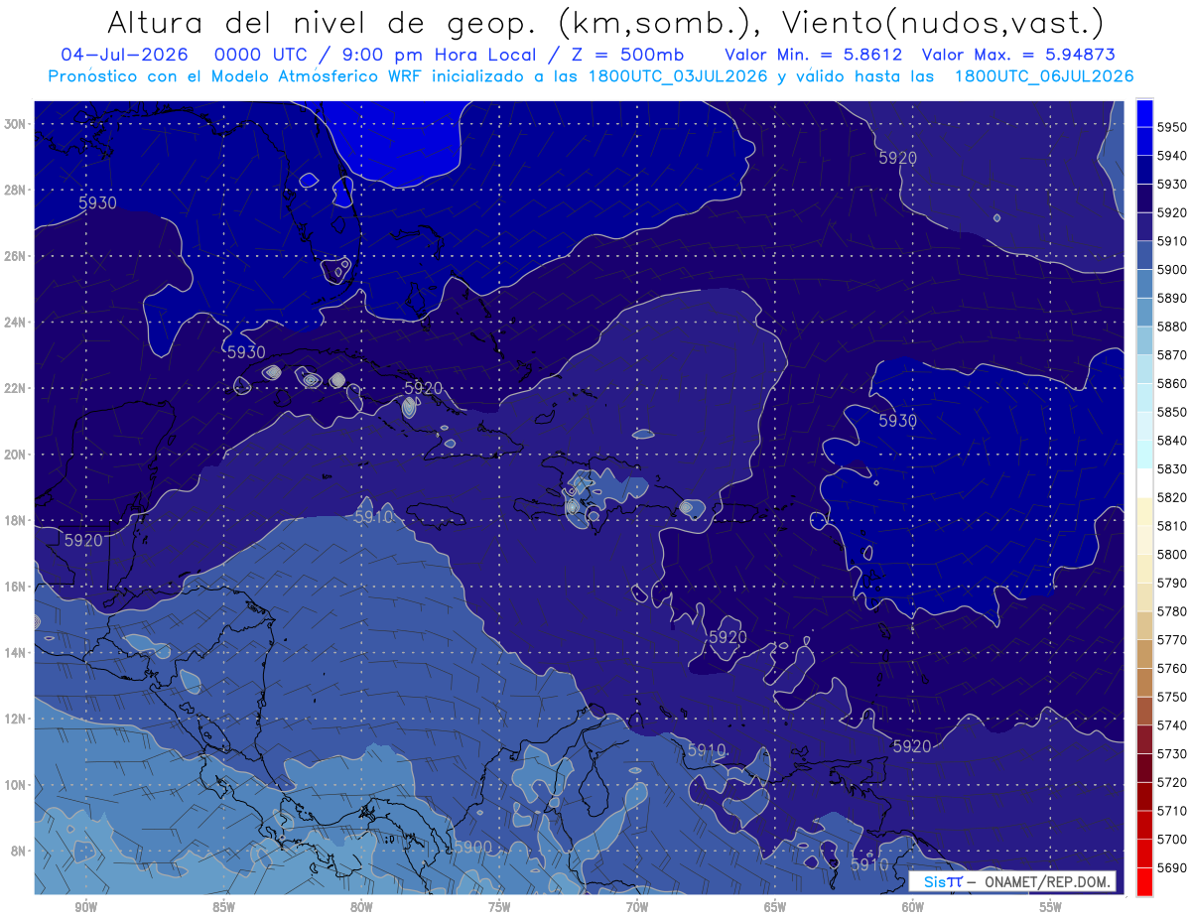This screenshot has width=1191, height=920.
Task: Click the 18N latitude axis label
Action: pos(14,521)
